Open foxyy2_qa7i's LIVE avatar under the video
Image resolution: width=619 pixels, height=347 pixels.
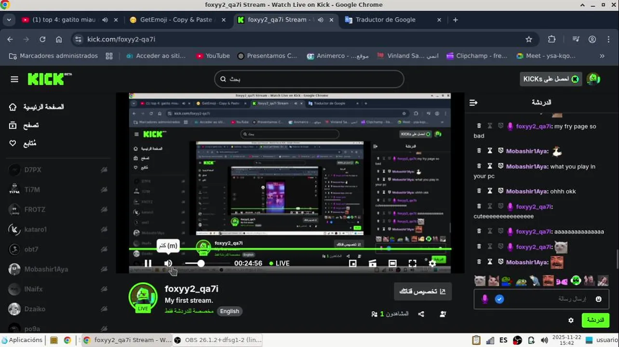(143, 297)
